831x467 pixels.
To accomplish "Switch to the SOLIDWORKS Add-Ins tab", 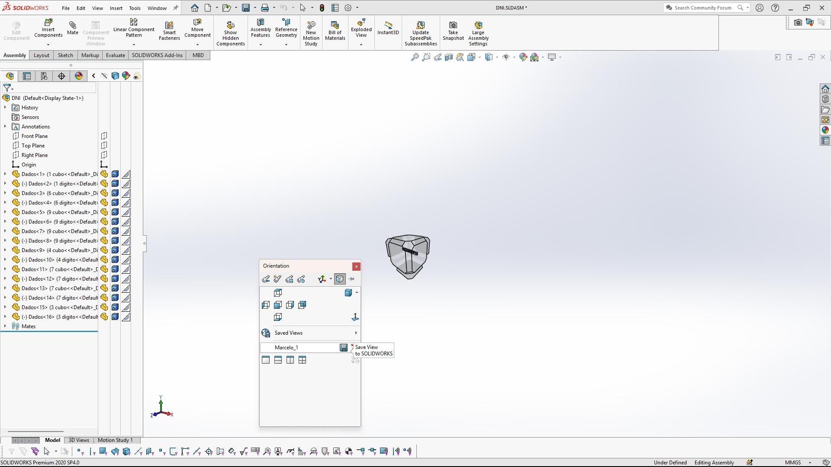I will pyautogui.click(x=157, y=55).
